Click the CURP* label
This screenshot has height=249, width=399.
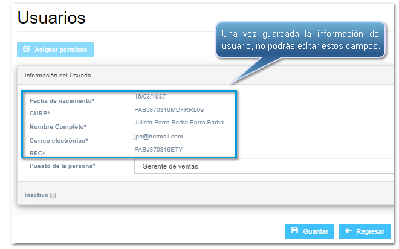[40, 114]
